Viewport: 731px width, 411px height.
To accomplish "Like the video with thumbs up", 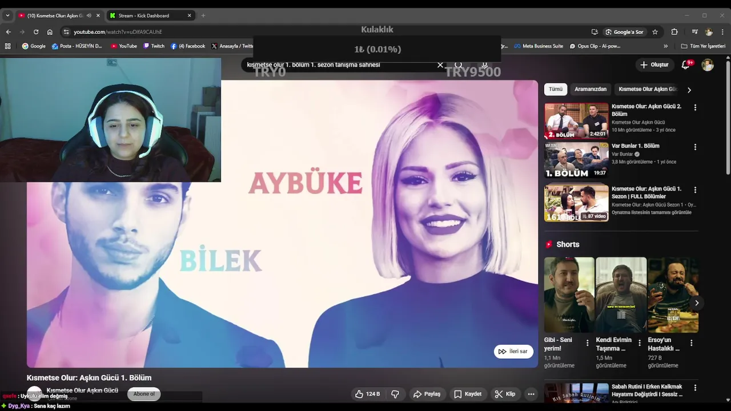I will pos(367,394).
